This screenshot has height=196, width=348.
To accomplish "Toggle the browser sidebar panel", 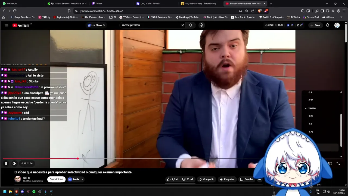I will (322, 11).
